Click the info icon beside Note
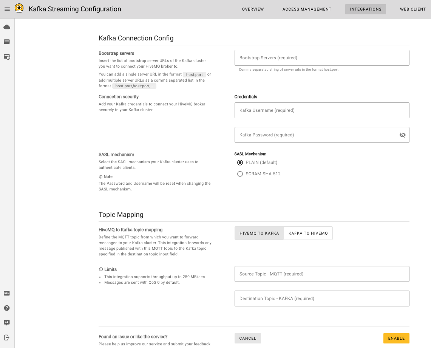The image size is (431, 348). click(100, 177)
